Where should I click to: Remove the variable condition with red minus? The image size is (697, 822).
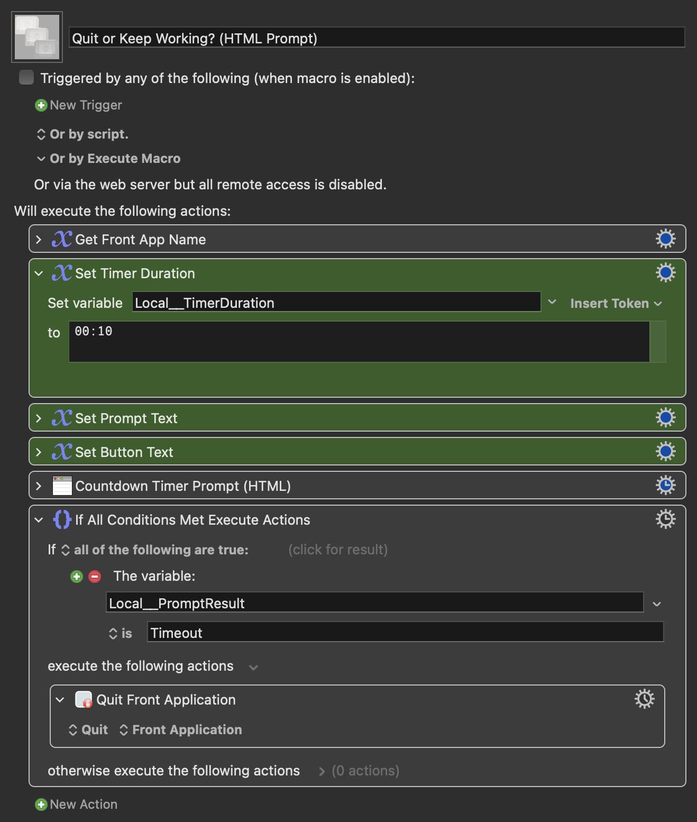point(95,577)
